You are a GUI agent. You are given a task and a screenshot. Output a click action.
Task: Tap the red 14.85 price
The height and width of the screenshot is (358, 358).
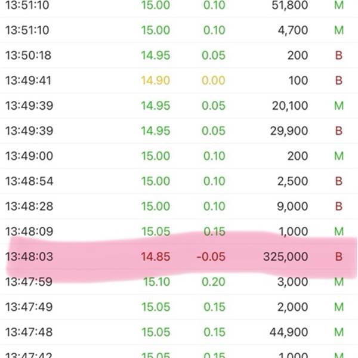[x=156, y=257]
